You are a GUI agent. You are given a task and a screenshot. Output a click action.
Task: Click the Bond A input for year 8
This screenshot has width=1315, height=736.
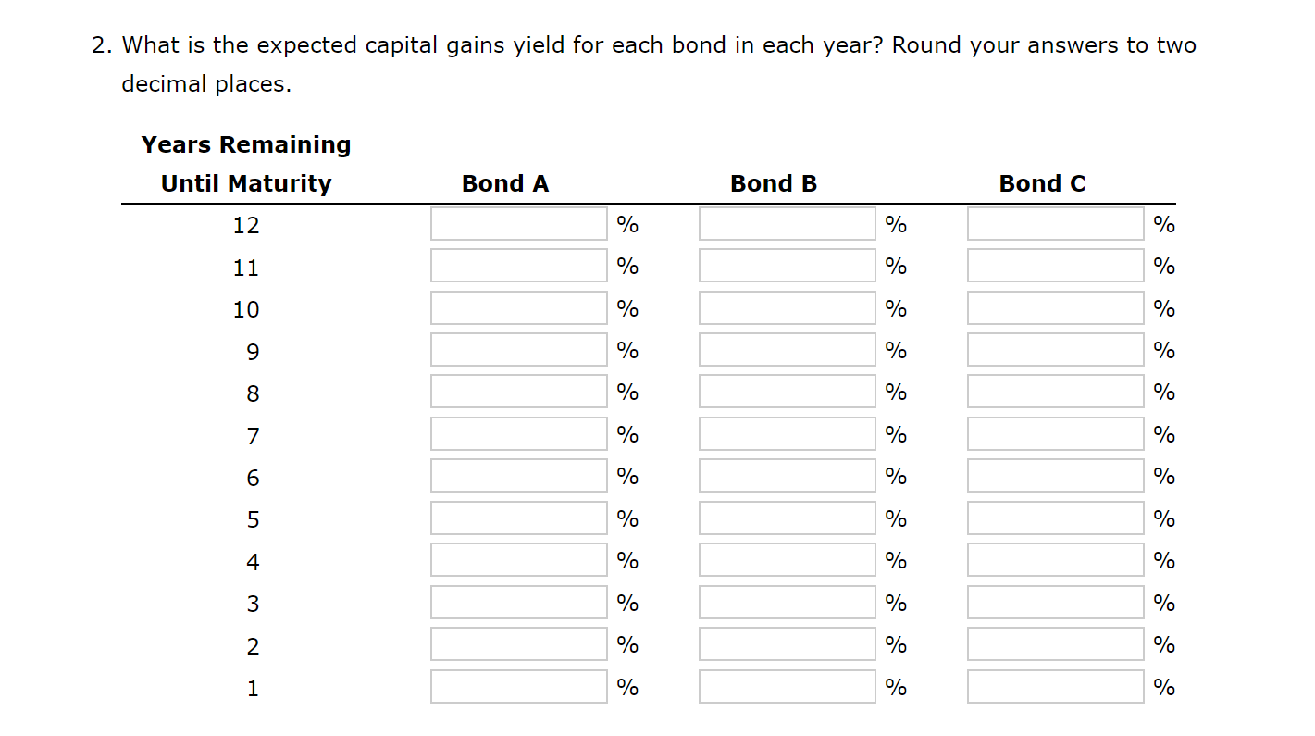[517, 391]
